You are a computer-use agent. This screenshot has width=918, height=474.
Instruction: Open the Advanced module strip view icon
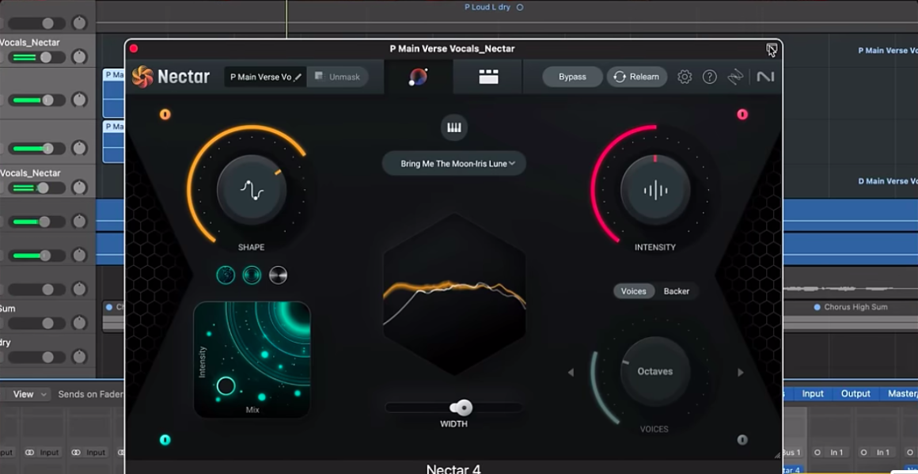click(x=487, y=76)
